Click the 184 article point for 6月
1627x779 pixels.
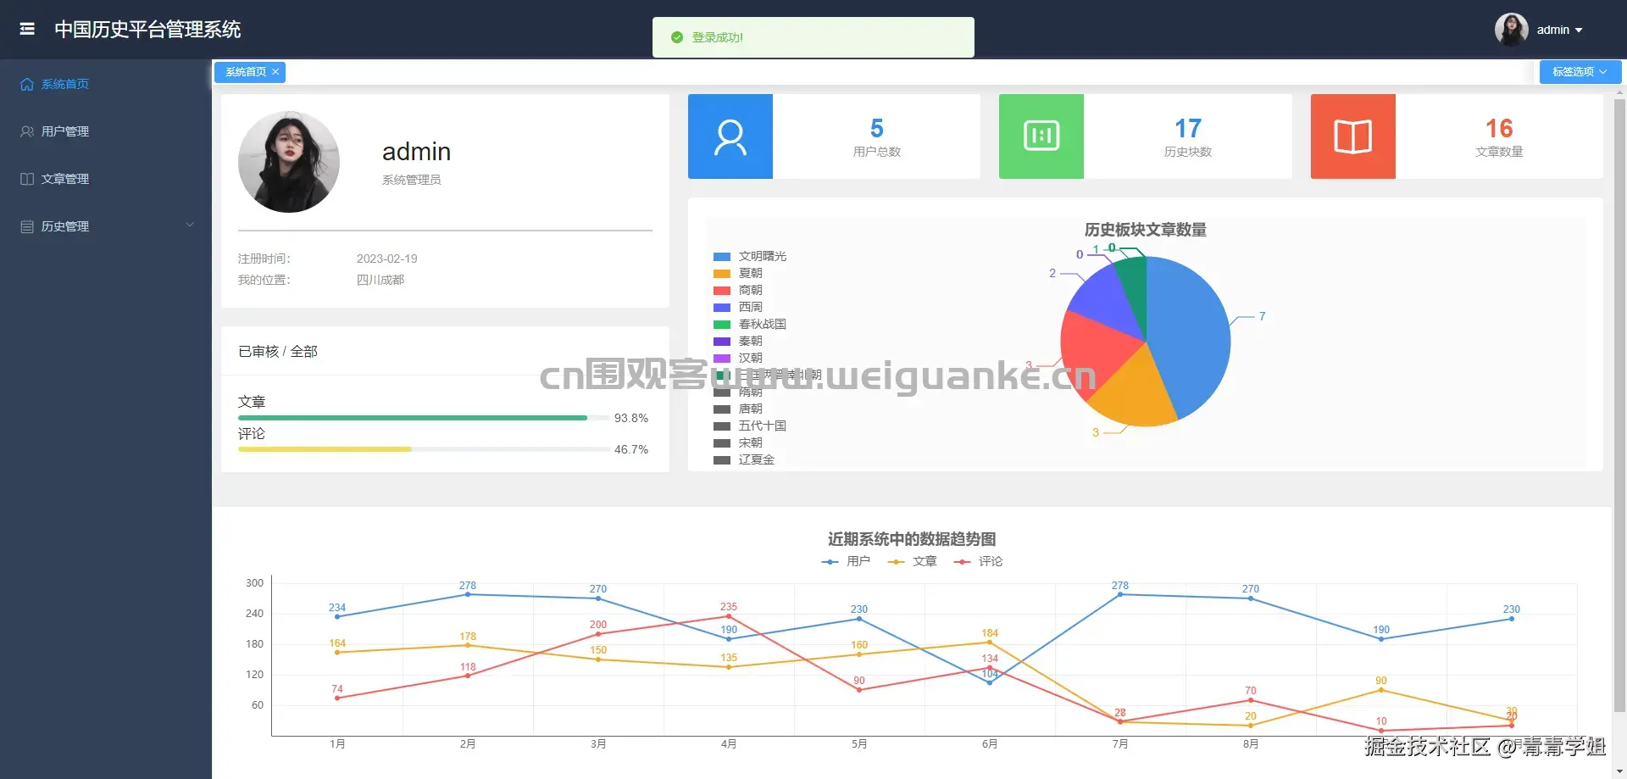990,643
